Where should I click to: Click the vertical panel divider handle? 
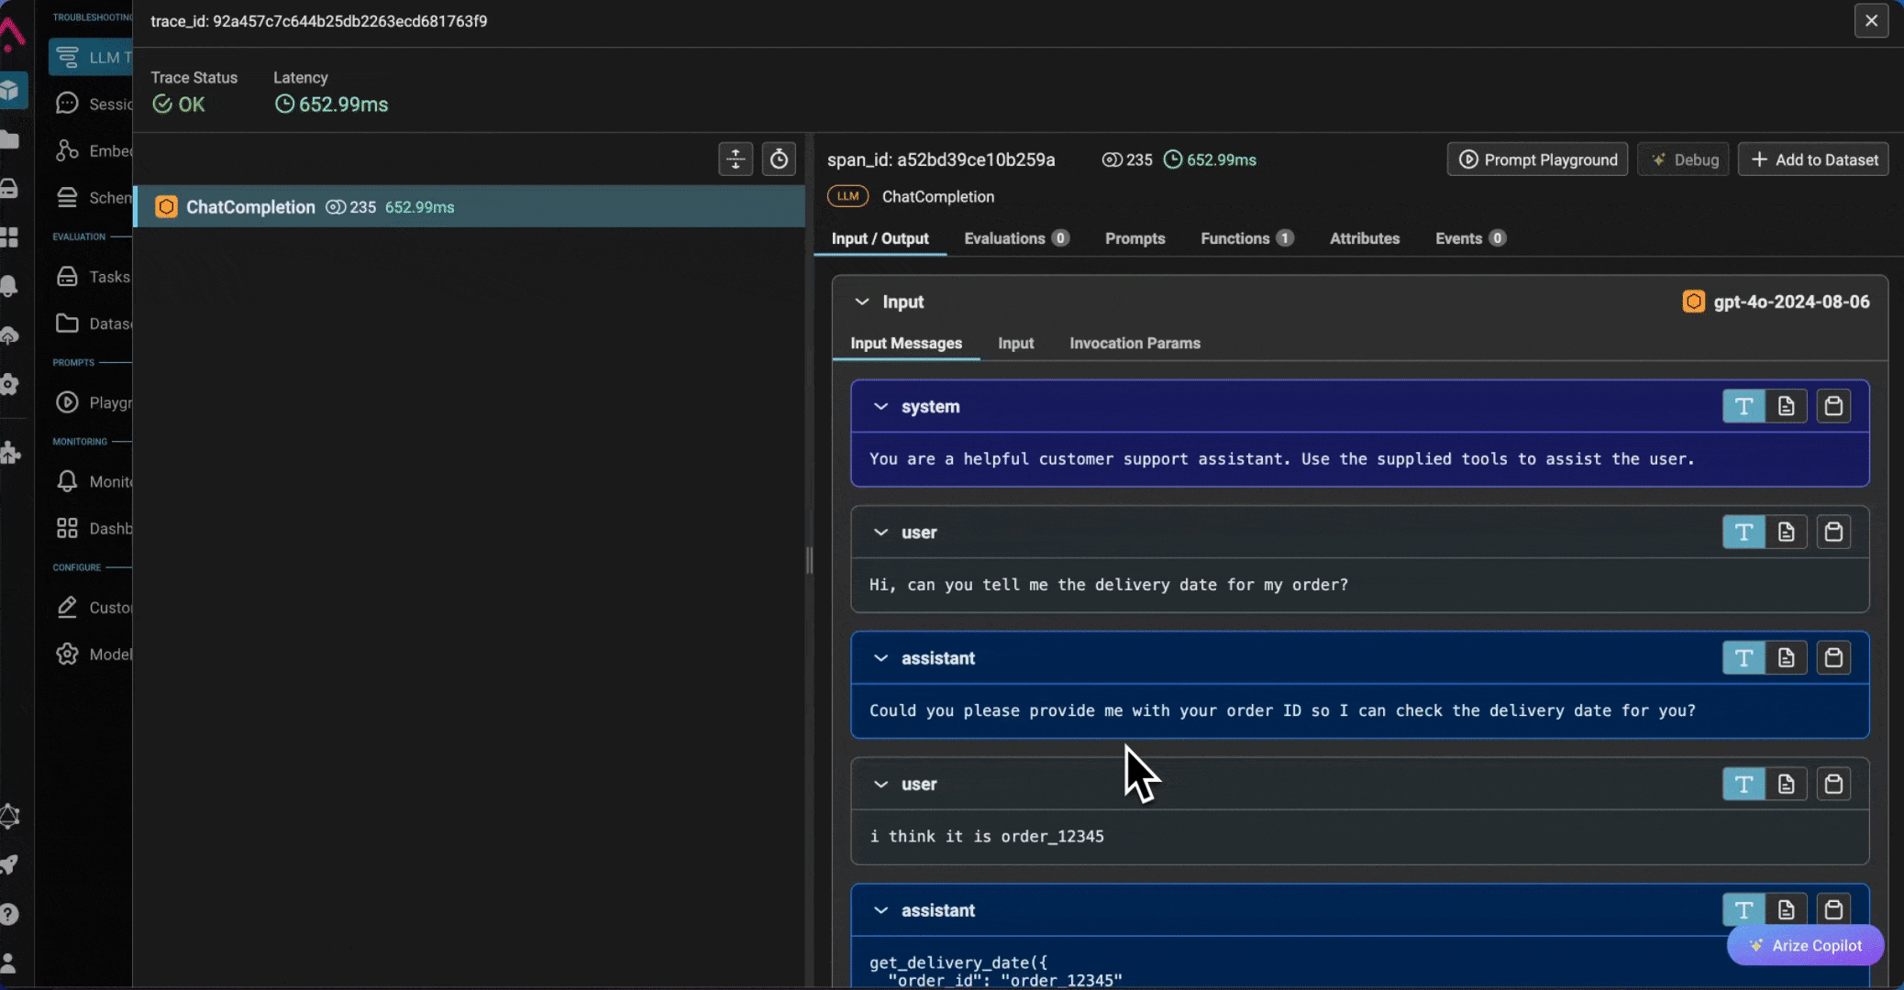pos(809,560)
